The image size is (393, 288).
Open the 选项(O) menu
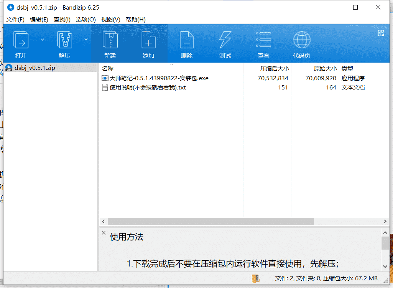tap(86, 20)
